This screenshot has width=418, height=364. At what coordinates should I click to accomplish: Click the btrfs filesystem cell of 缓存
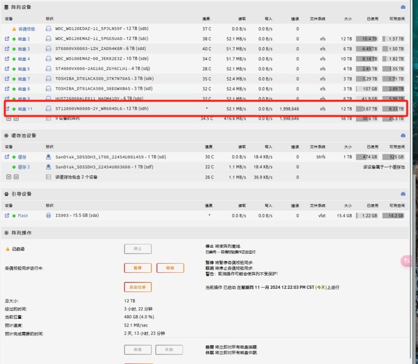(321, 157)
